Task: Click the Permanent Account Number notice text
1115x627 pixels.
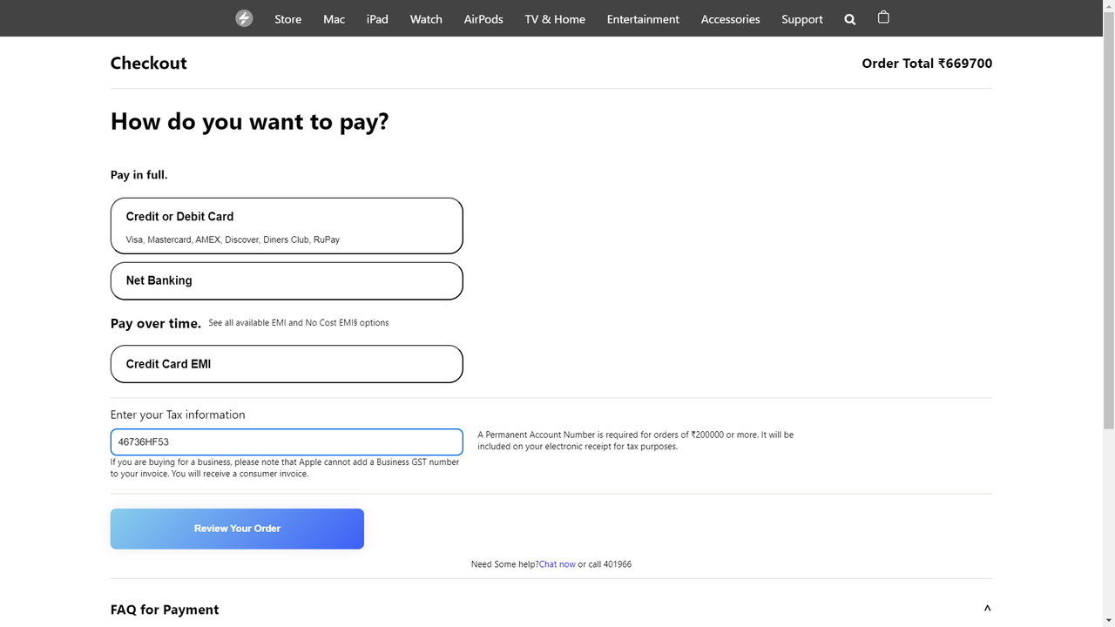Action: (636, 441)
